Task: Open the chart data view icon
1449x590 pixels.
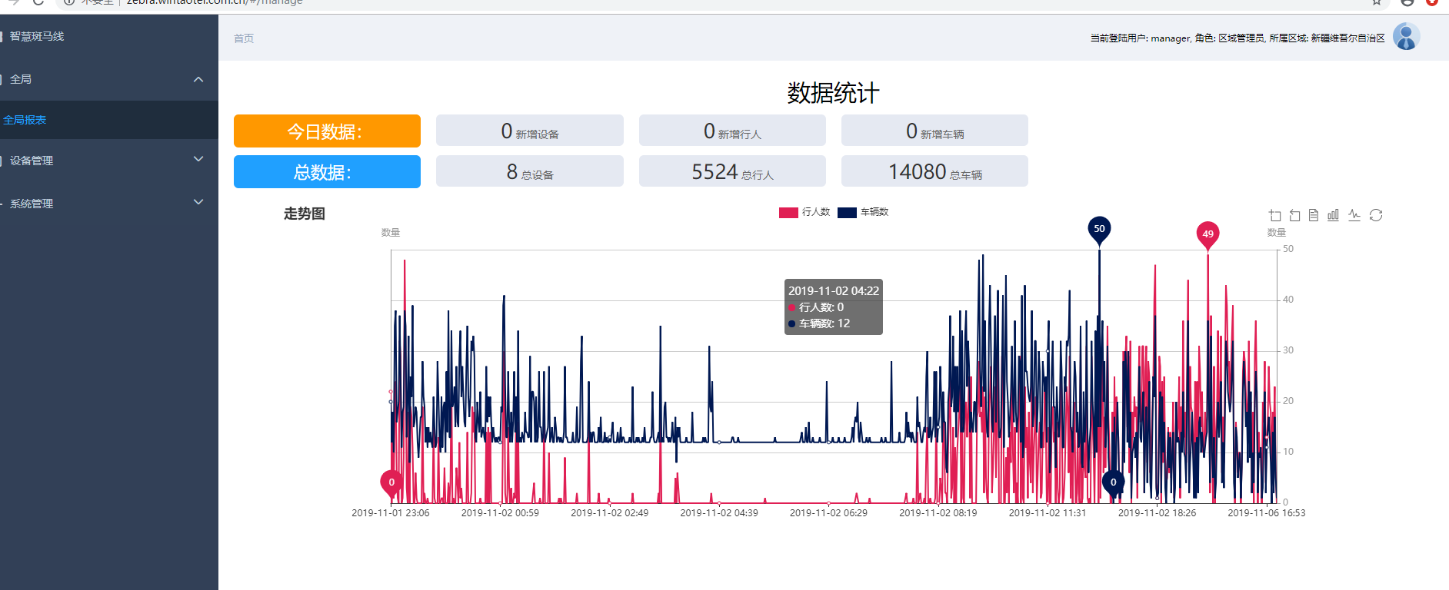Action: click(1314, 215)
